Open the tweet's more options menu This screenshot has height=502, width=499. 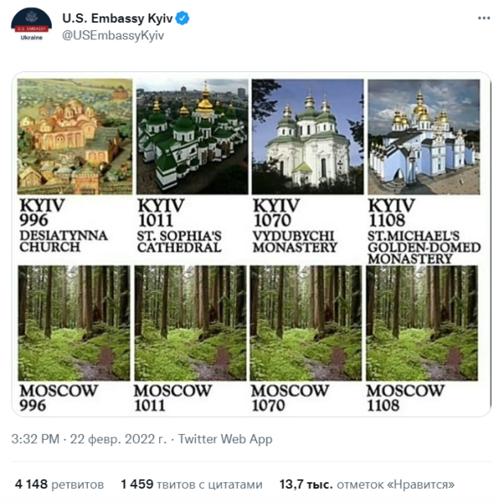[x=481, y=18]
